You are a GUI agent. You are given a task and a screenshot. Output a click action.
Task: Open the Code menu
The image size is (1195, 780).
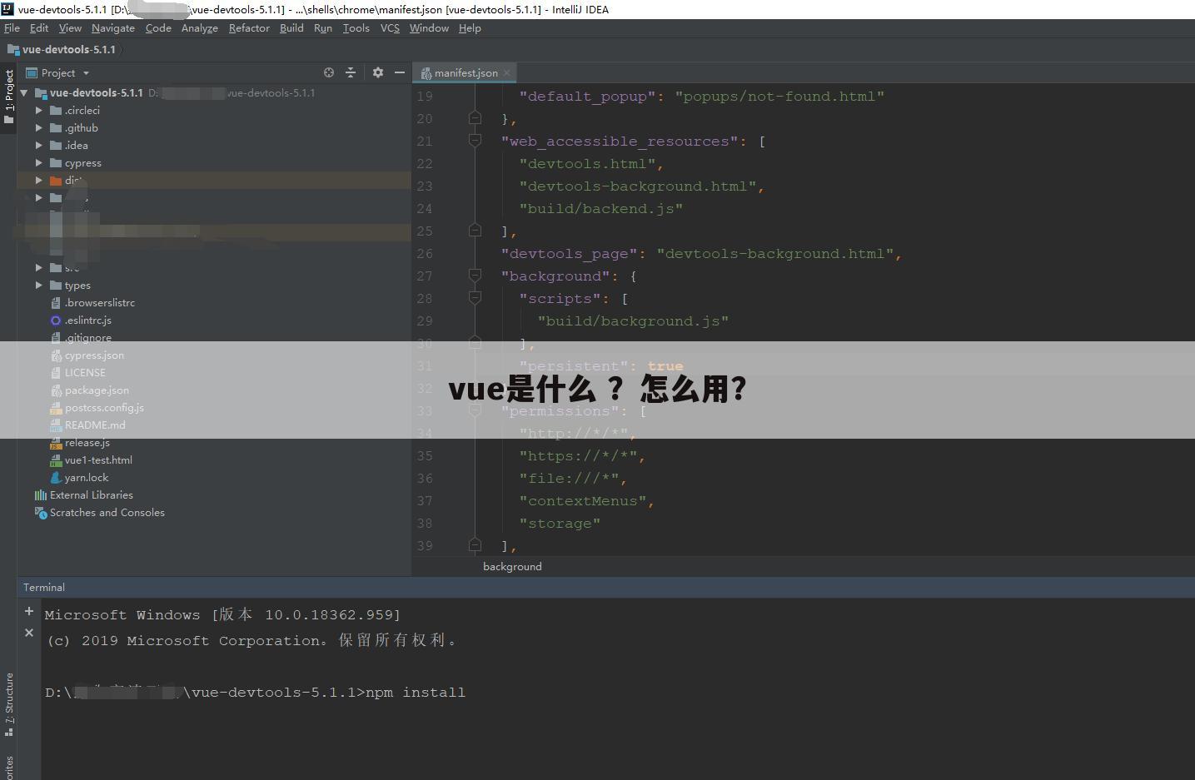click(x=158, y=27)
